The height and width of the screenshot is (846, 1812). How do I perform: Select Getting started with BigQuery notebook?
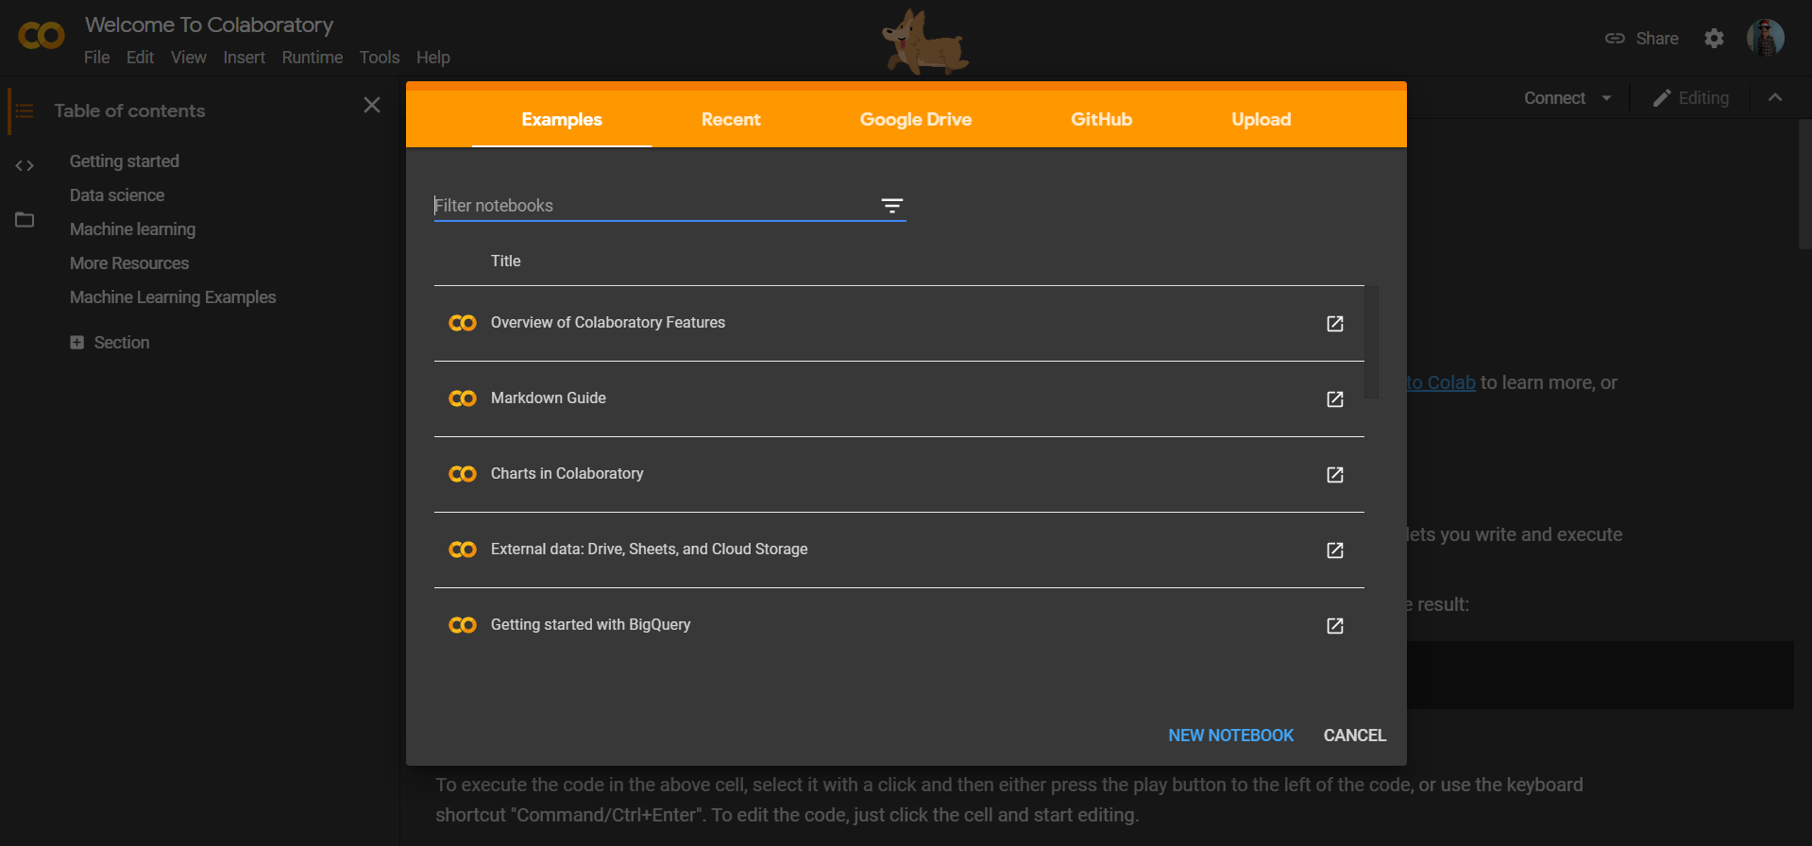point(590,625)
